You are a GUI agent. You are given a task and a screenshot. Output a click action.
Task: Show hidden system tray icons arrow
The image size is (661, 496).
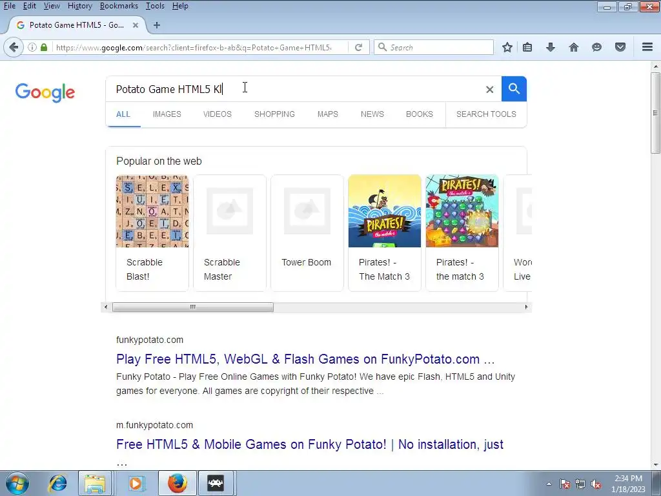pyautogui.click(x=549, y=484)
